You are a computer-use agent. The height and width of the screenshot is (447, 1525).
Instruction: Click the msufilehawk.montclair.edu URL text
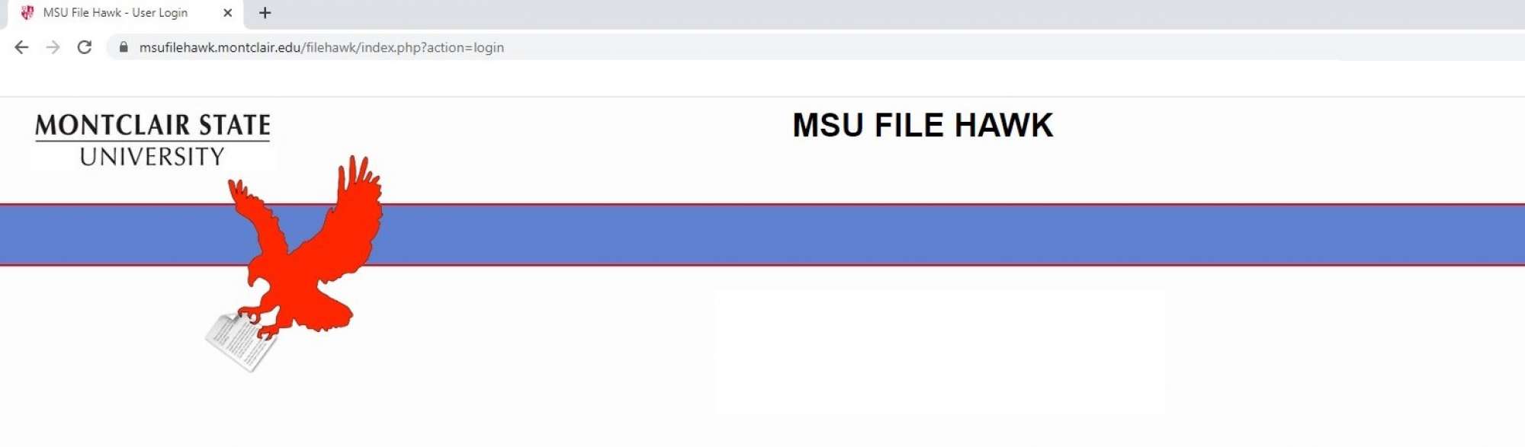point(320,46)
